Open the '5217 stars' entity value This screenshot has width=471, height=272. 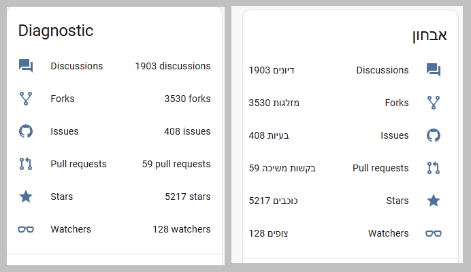tap(187, 197)
